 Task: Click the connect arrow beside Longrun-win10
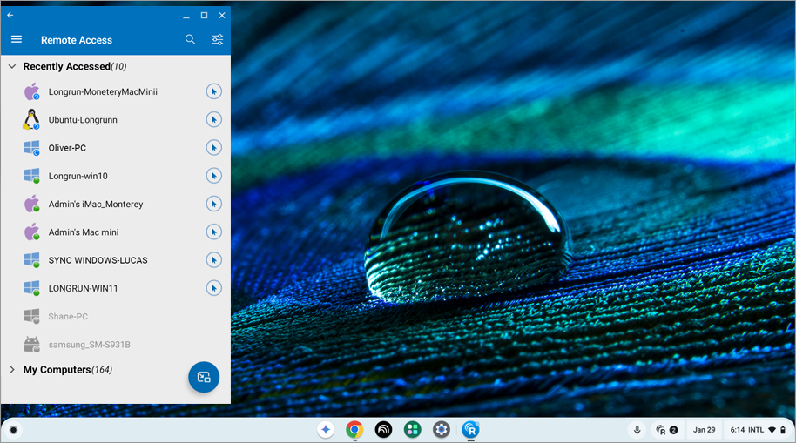[213, 176]
